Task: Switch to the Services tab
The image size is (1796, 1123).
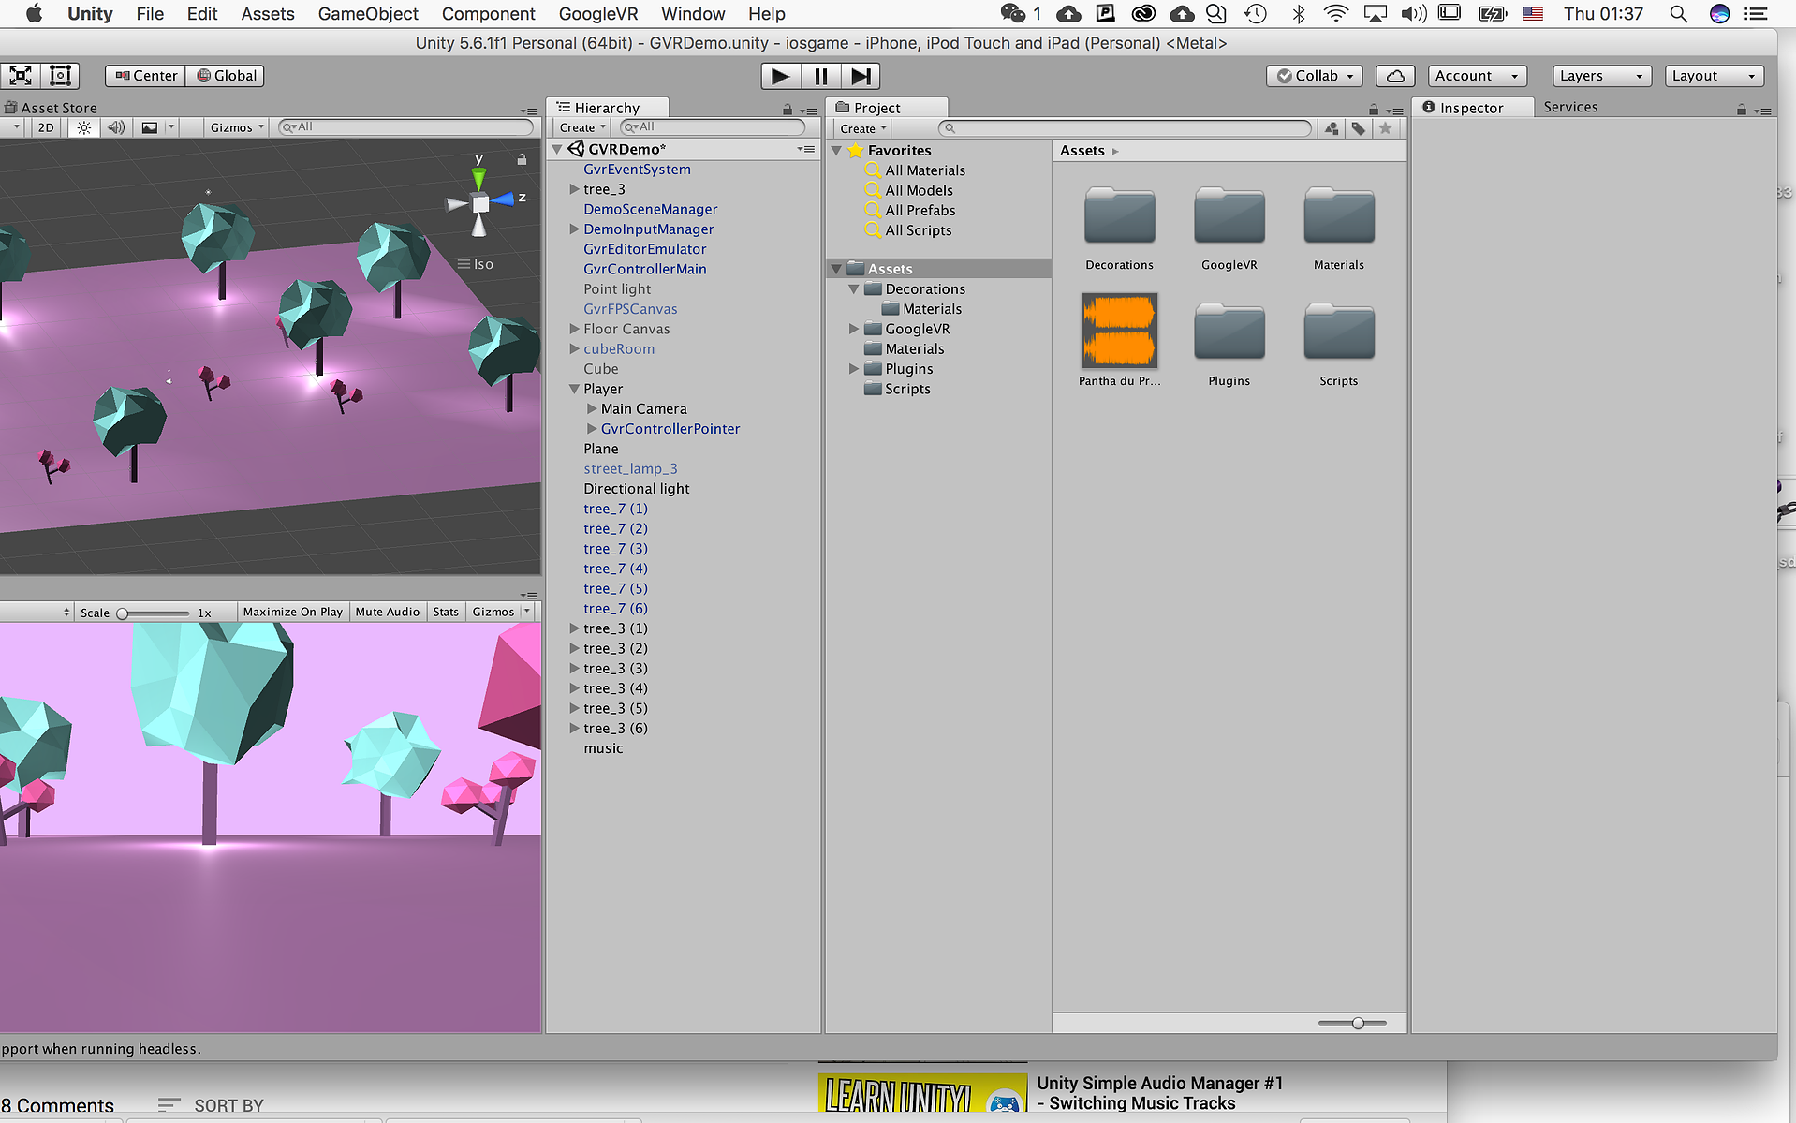Action: click(1570, 108)
